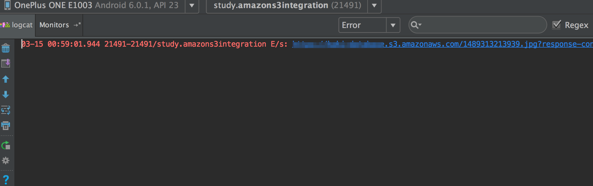Viewport: 593px width, 186px height.
Task: Click the search magnifier history icon
Action: point(416,25)
